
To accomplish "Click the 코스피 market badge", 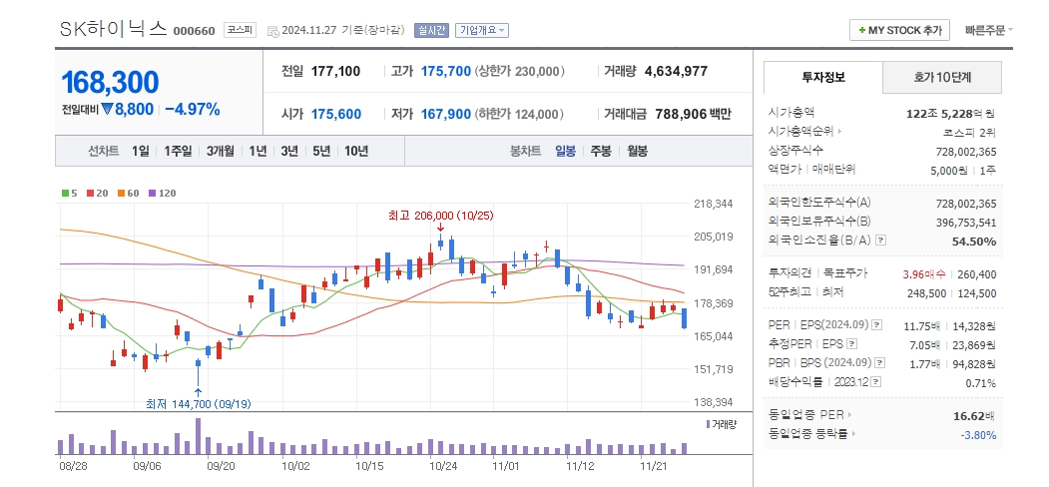I will (240, 30).
